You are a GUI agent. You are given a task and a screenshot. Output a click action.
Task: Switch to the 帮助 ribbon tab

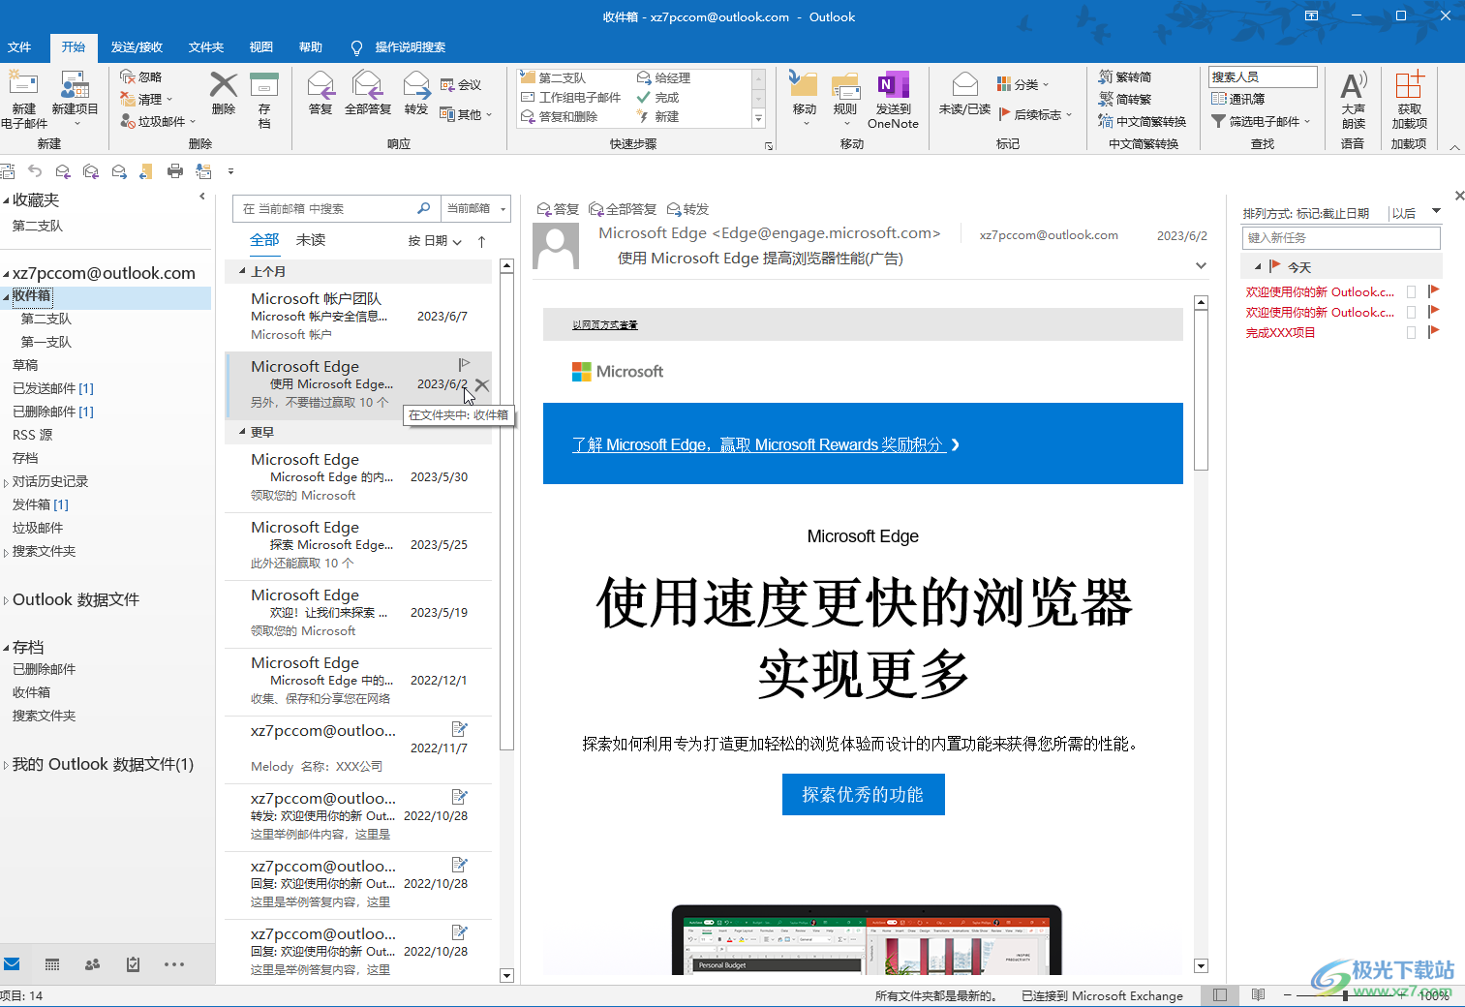pyautogui.click(x=311, y=46)
